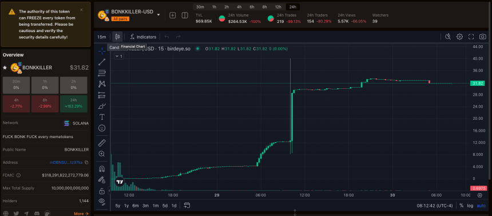The image size is (492, 216).
Task: Toggle log scale on price axis
Action: tap(470, 206)
